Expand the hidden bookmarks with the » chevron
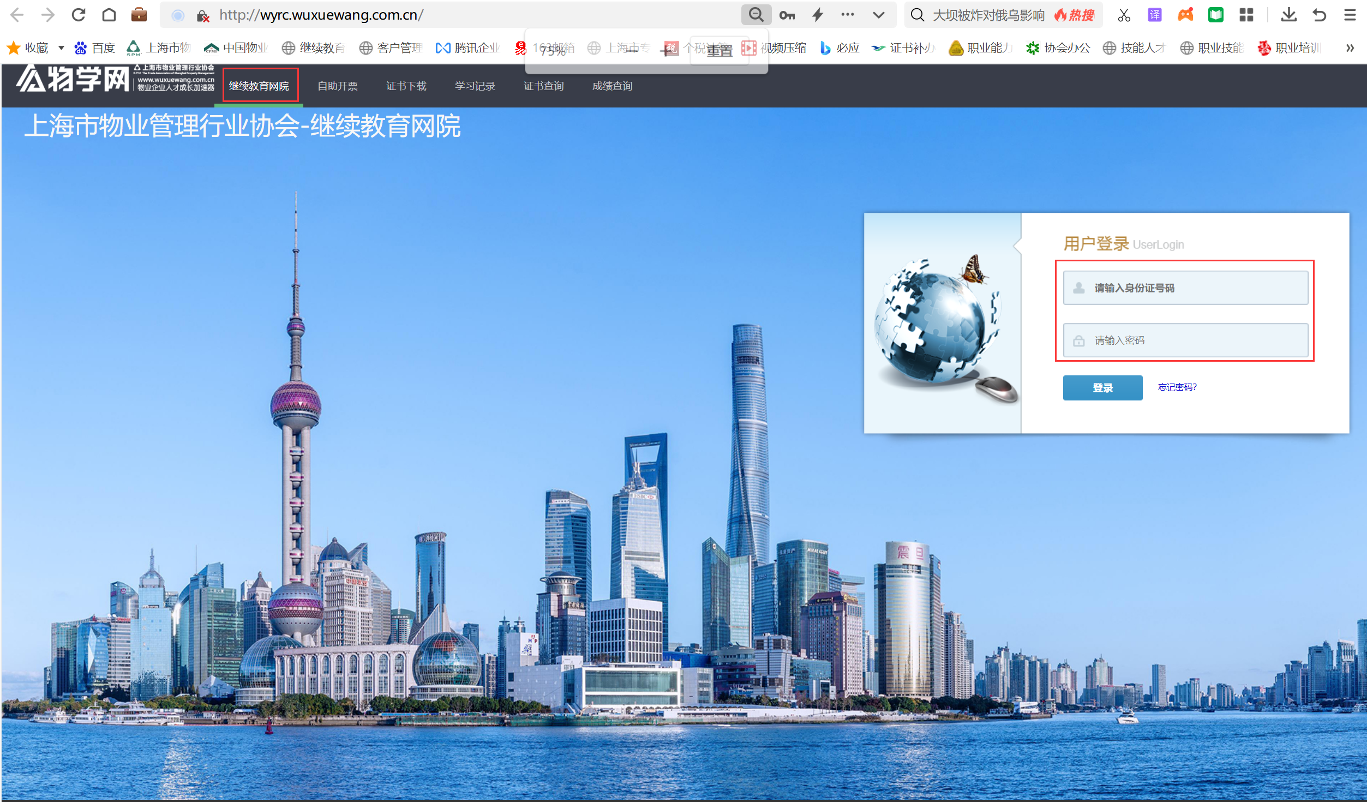Screen dimensions: 1367x802 coord(1350,47)
